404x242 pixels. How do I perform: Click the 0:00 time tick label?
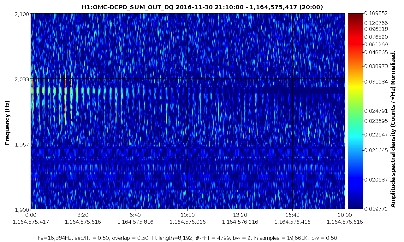pos(31,215)
